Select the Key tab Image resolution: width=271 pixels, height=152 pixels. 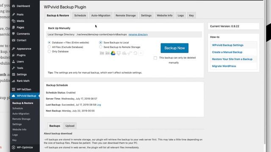191,15
